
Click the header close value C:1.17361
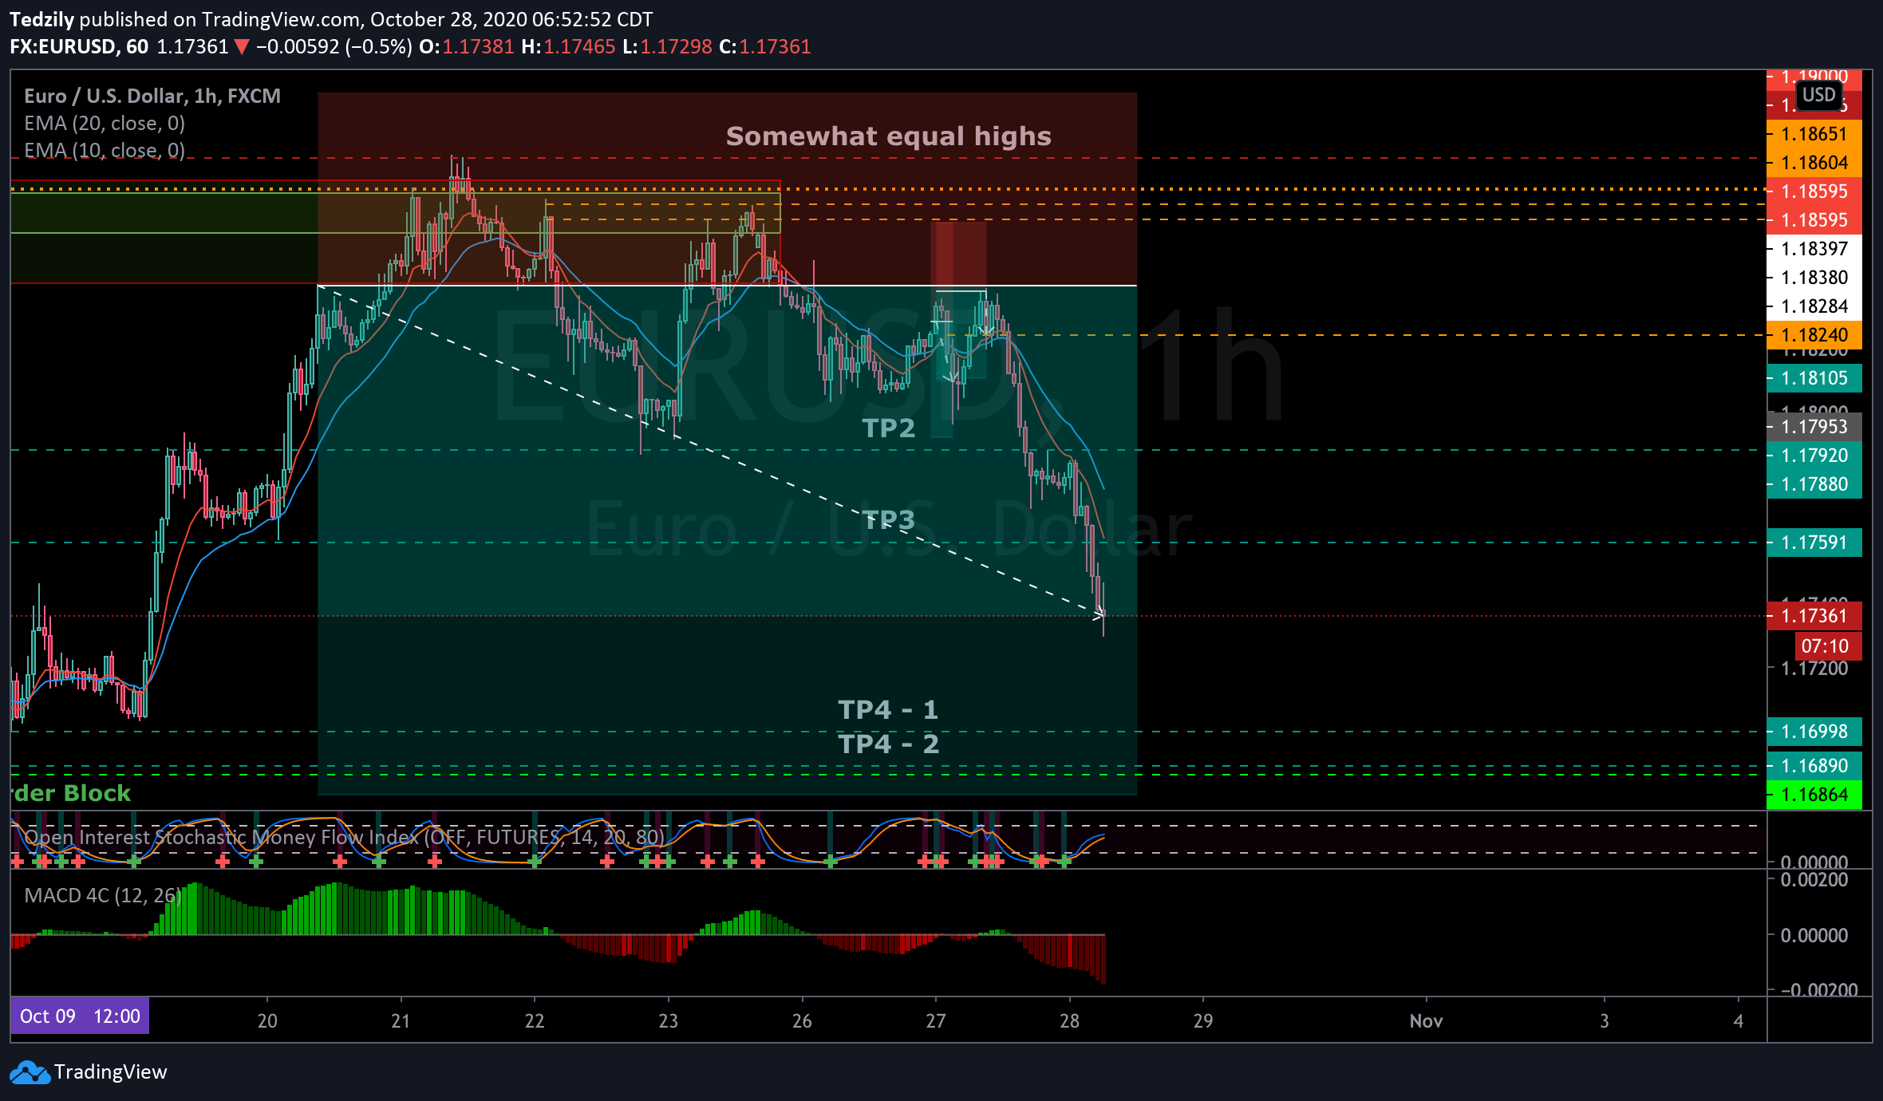(x=764, y=47)
